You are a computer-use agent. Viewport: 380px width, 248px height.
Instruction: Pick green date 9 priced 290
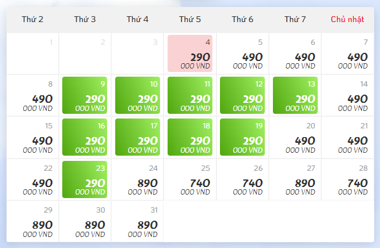[x=85, y=95]
